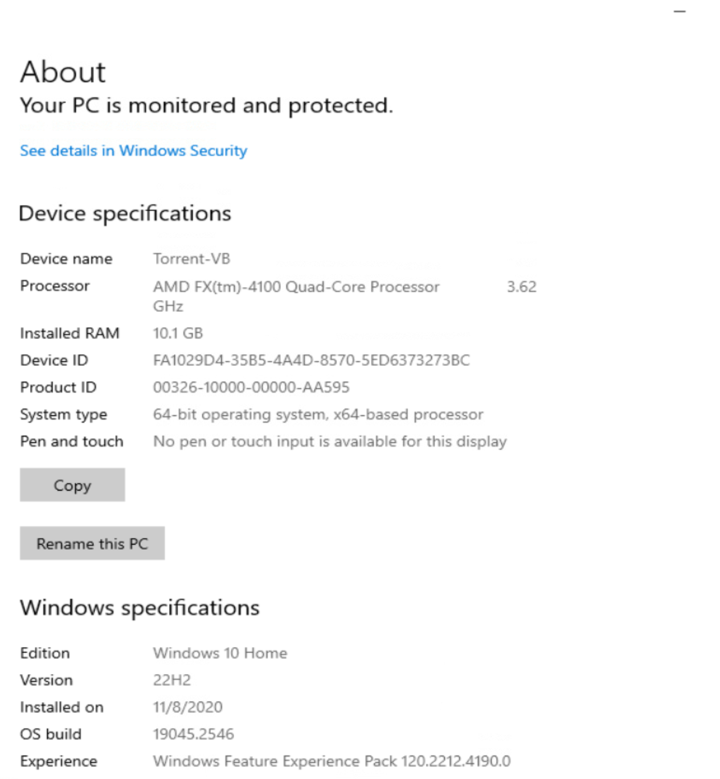Click the Your PC is monitored and protected text
This screenshot has width=720, height=779.
(x=206, y=106)
